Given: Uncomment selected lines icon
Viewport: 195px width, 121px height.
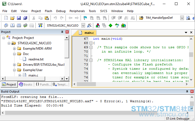Looking at the screenshot, I should 133,18.
